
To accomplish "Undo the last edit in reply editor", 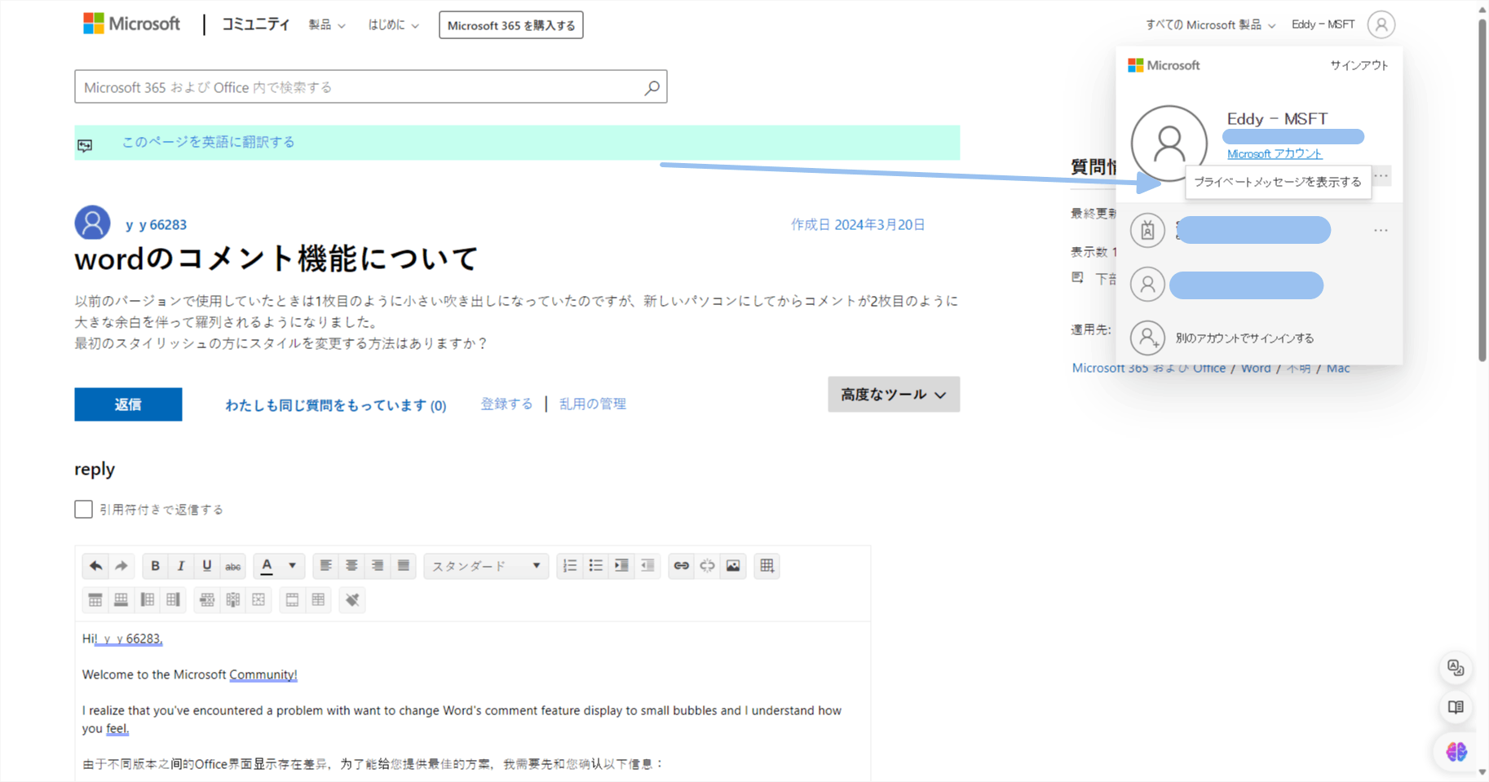I will click(x=95, y=566).
